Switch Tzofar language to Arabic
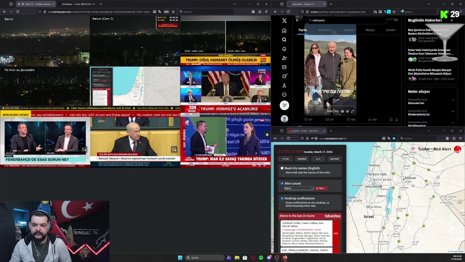 [x=318, y=159]
